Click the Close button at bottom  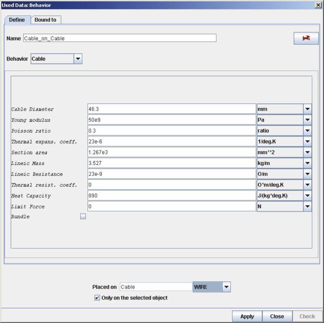click(277, 316)
